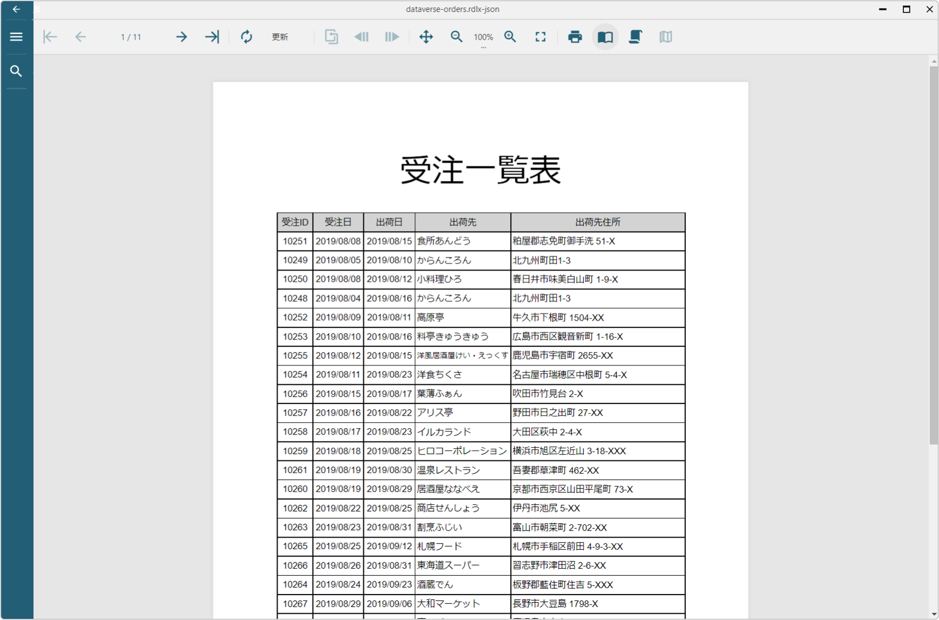Click the イルカランド cell
This screenshot has width=939, height=620.
coord(463,432)
